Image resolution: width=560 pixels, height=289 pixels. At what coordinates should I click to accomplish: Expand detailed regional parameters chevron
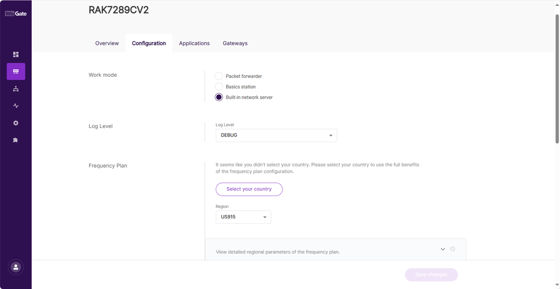[x=443, y=249]
